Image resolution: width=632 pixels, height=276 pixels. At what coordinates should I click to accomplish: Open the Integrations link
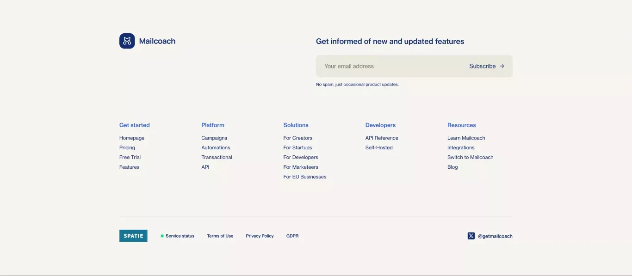click(x=461, y=147)
